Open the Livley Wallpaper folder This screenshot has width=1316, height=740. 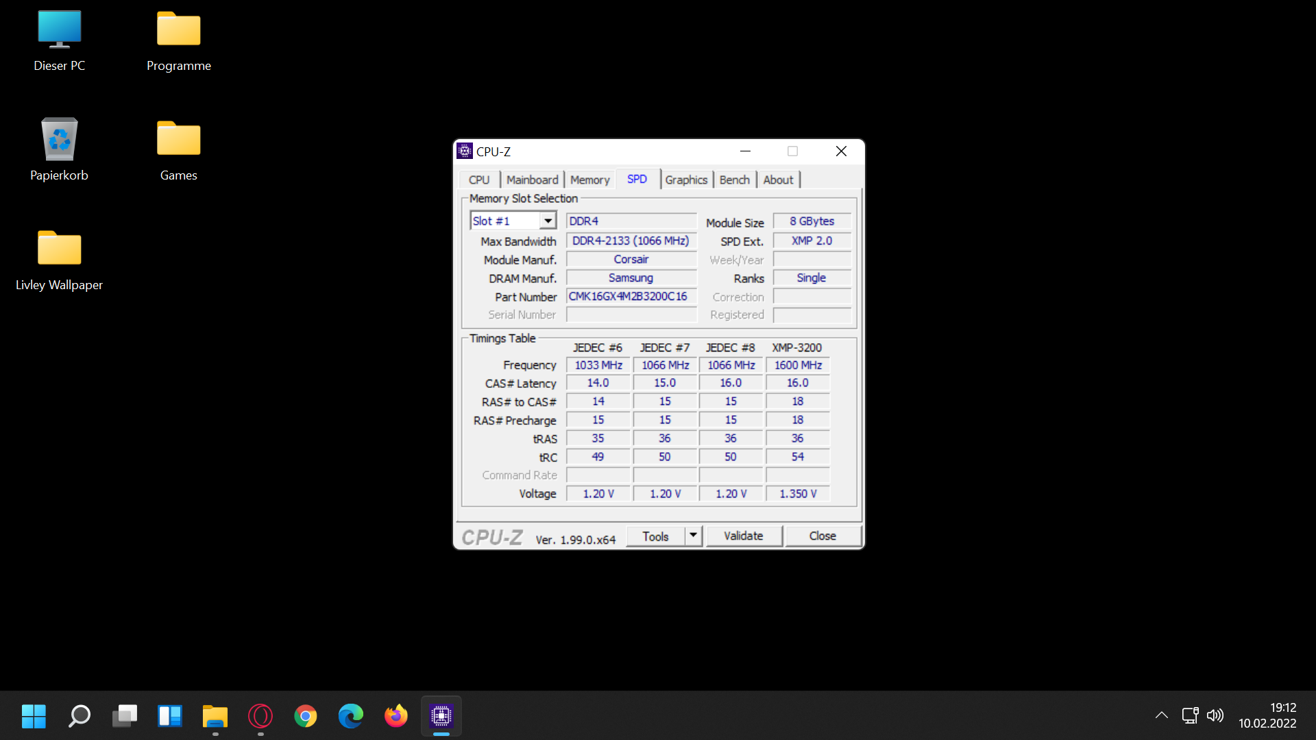tap(59, 249)
